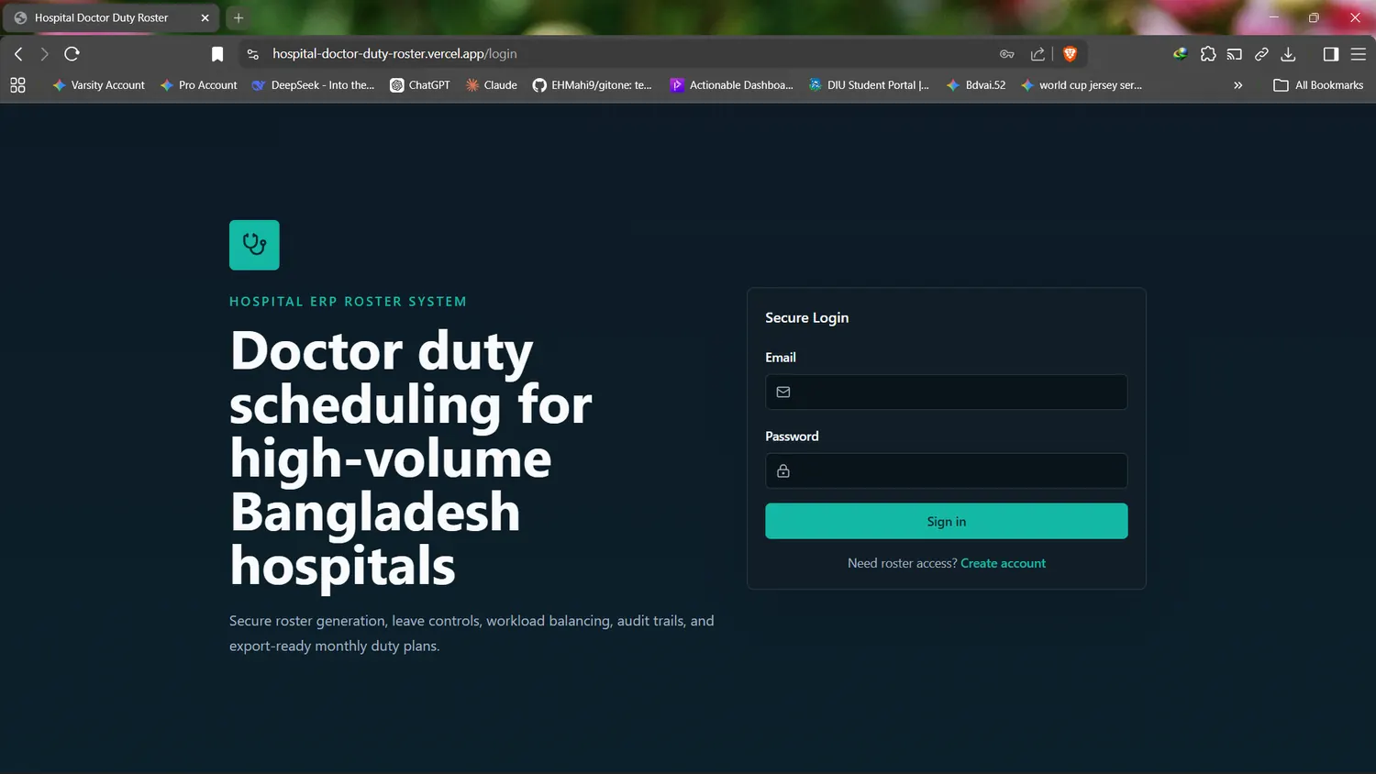
Task: Open the extensions puzzle icon
Action: tap(1208, 54)
